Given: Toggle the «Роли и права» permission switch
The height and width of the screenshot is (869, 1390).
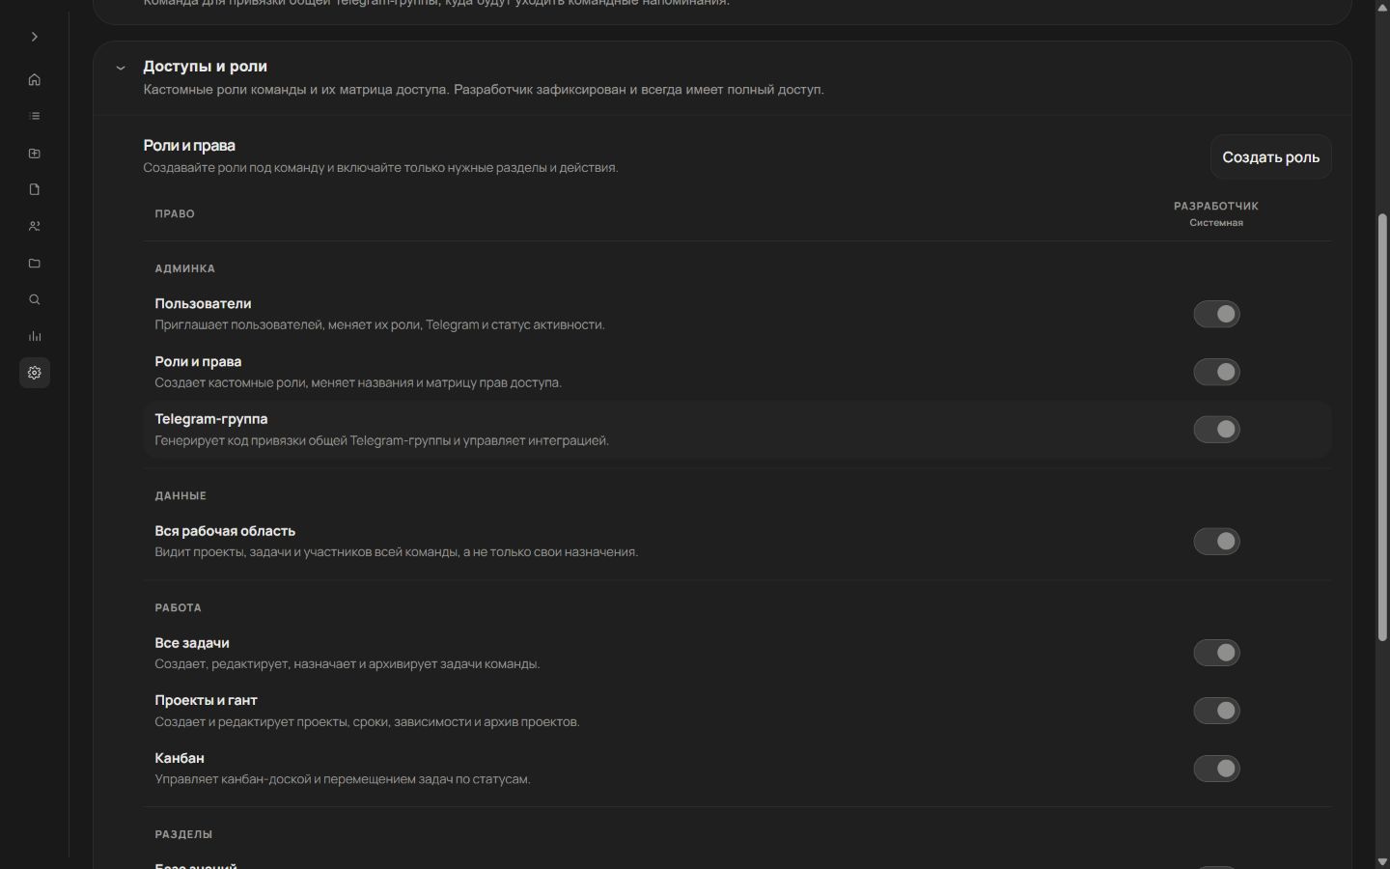Looking at the screenshot, I should pyautogui.click(x=1216, y=372).
